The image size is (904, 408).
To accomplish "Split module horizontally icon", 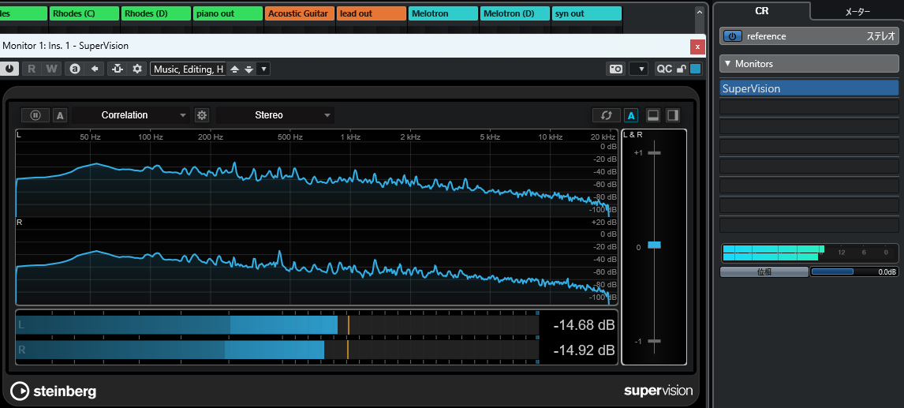I will [x=652, y=115].
